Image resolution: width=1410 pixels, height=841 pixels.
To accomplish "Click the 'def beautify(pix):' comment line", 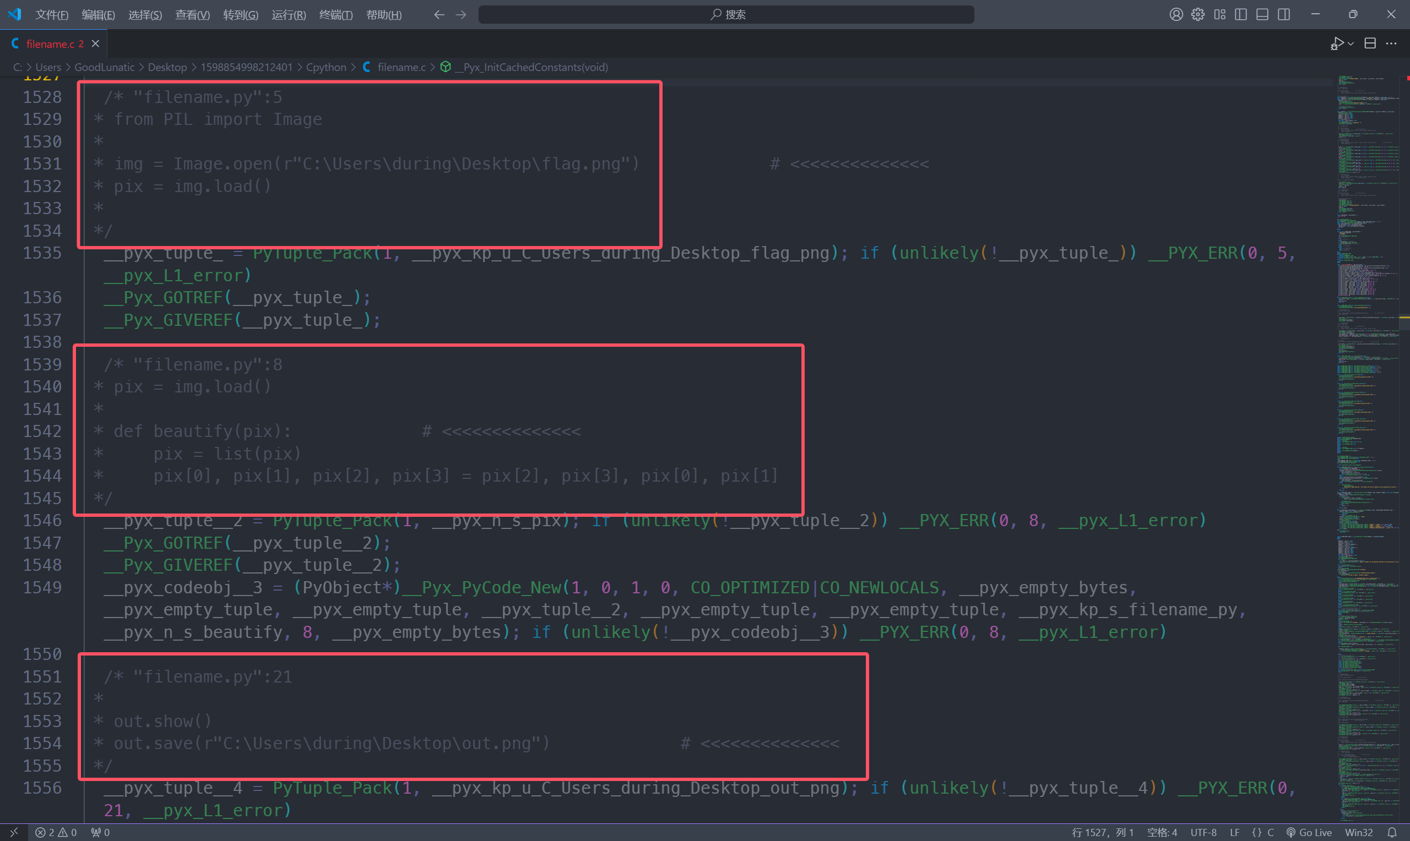I will point(202,432).
